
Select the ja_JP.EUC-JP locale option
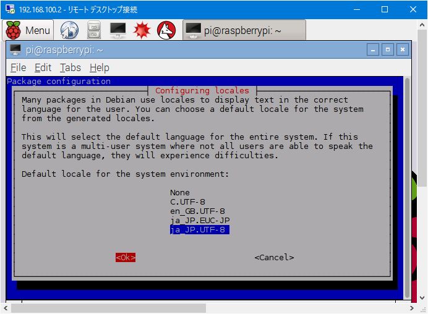200,221
